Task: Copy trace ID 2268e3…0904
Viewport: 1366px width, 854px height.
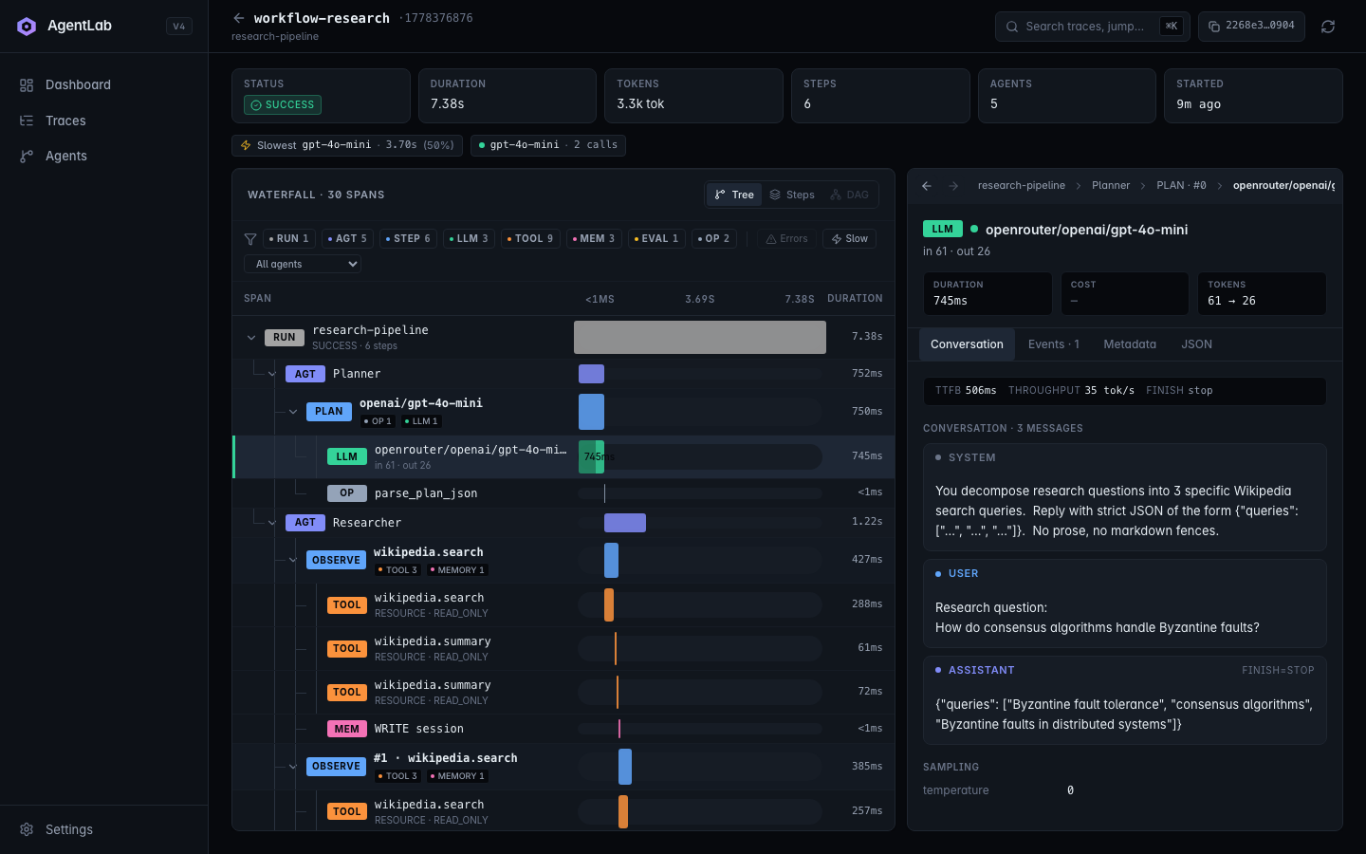Action: (x=1251, y=27)
